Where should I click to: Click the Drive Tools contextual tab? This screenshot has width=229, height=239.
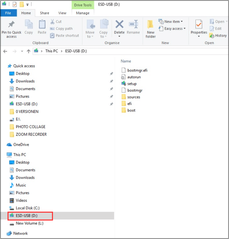83,5
